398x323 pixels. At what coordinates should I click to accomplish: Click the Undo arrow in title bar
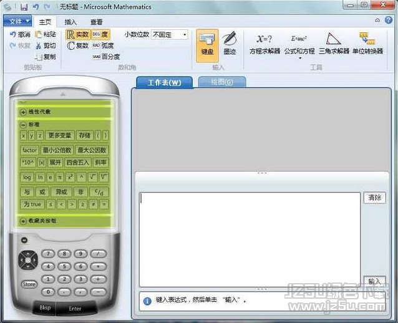(x=36, y=7)
